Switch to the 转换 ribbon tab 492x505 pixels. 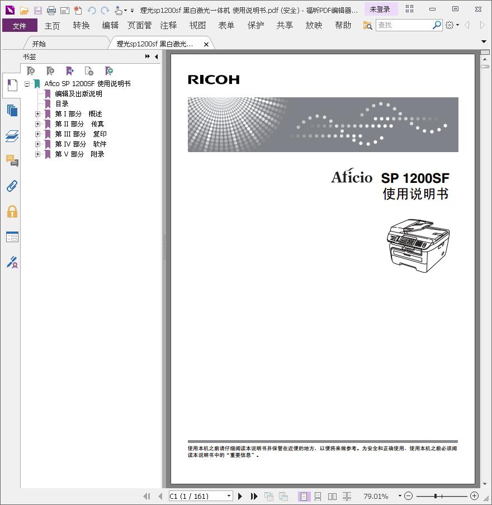(x=81, y=25)
